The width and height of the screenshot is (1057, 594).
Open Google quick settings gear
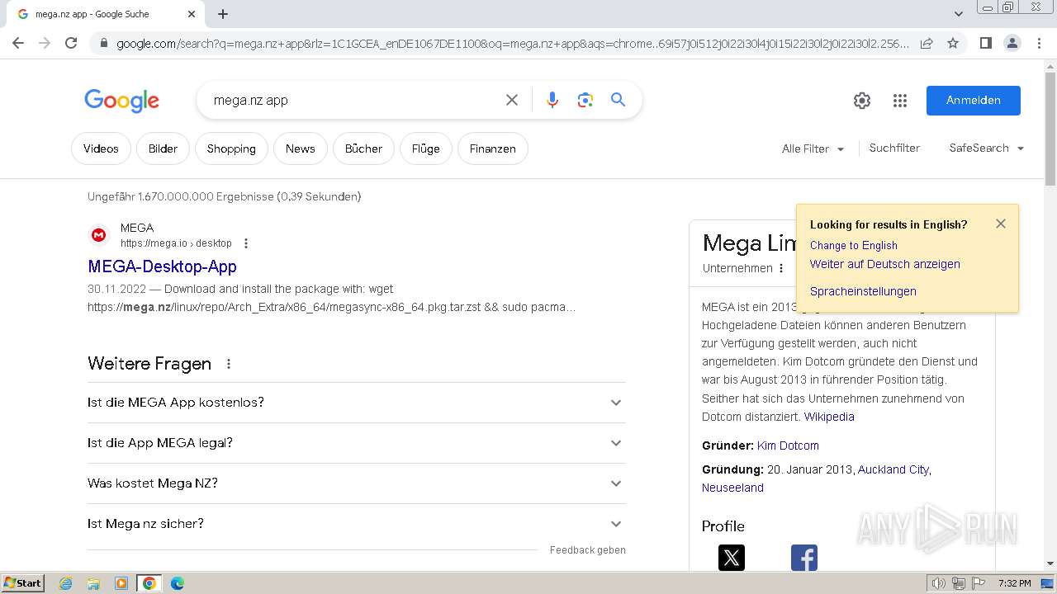point(862,101)
